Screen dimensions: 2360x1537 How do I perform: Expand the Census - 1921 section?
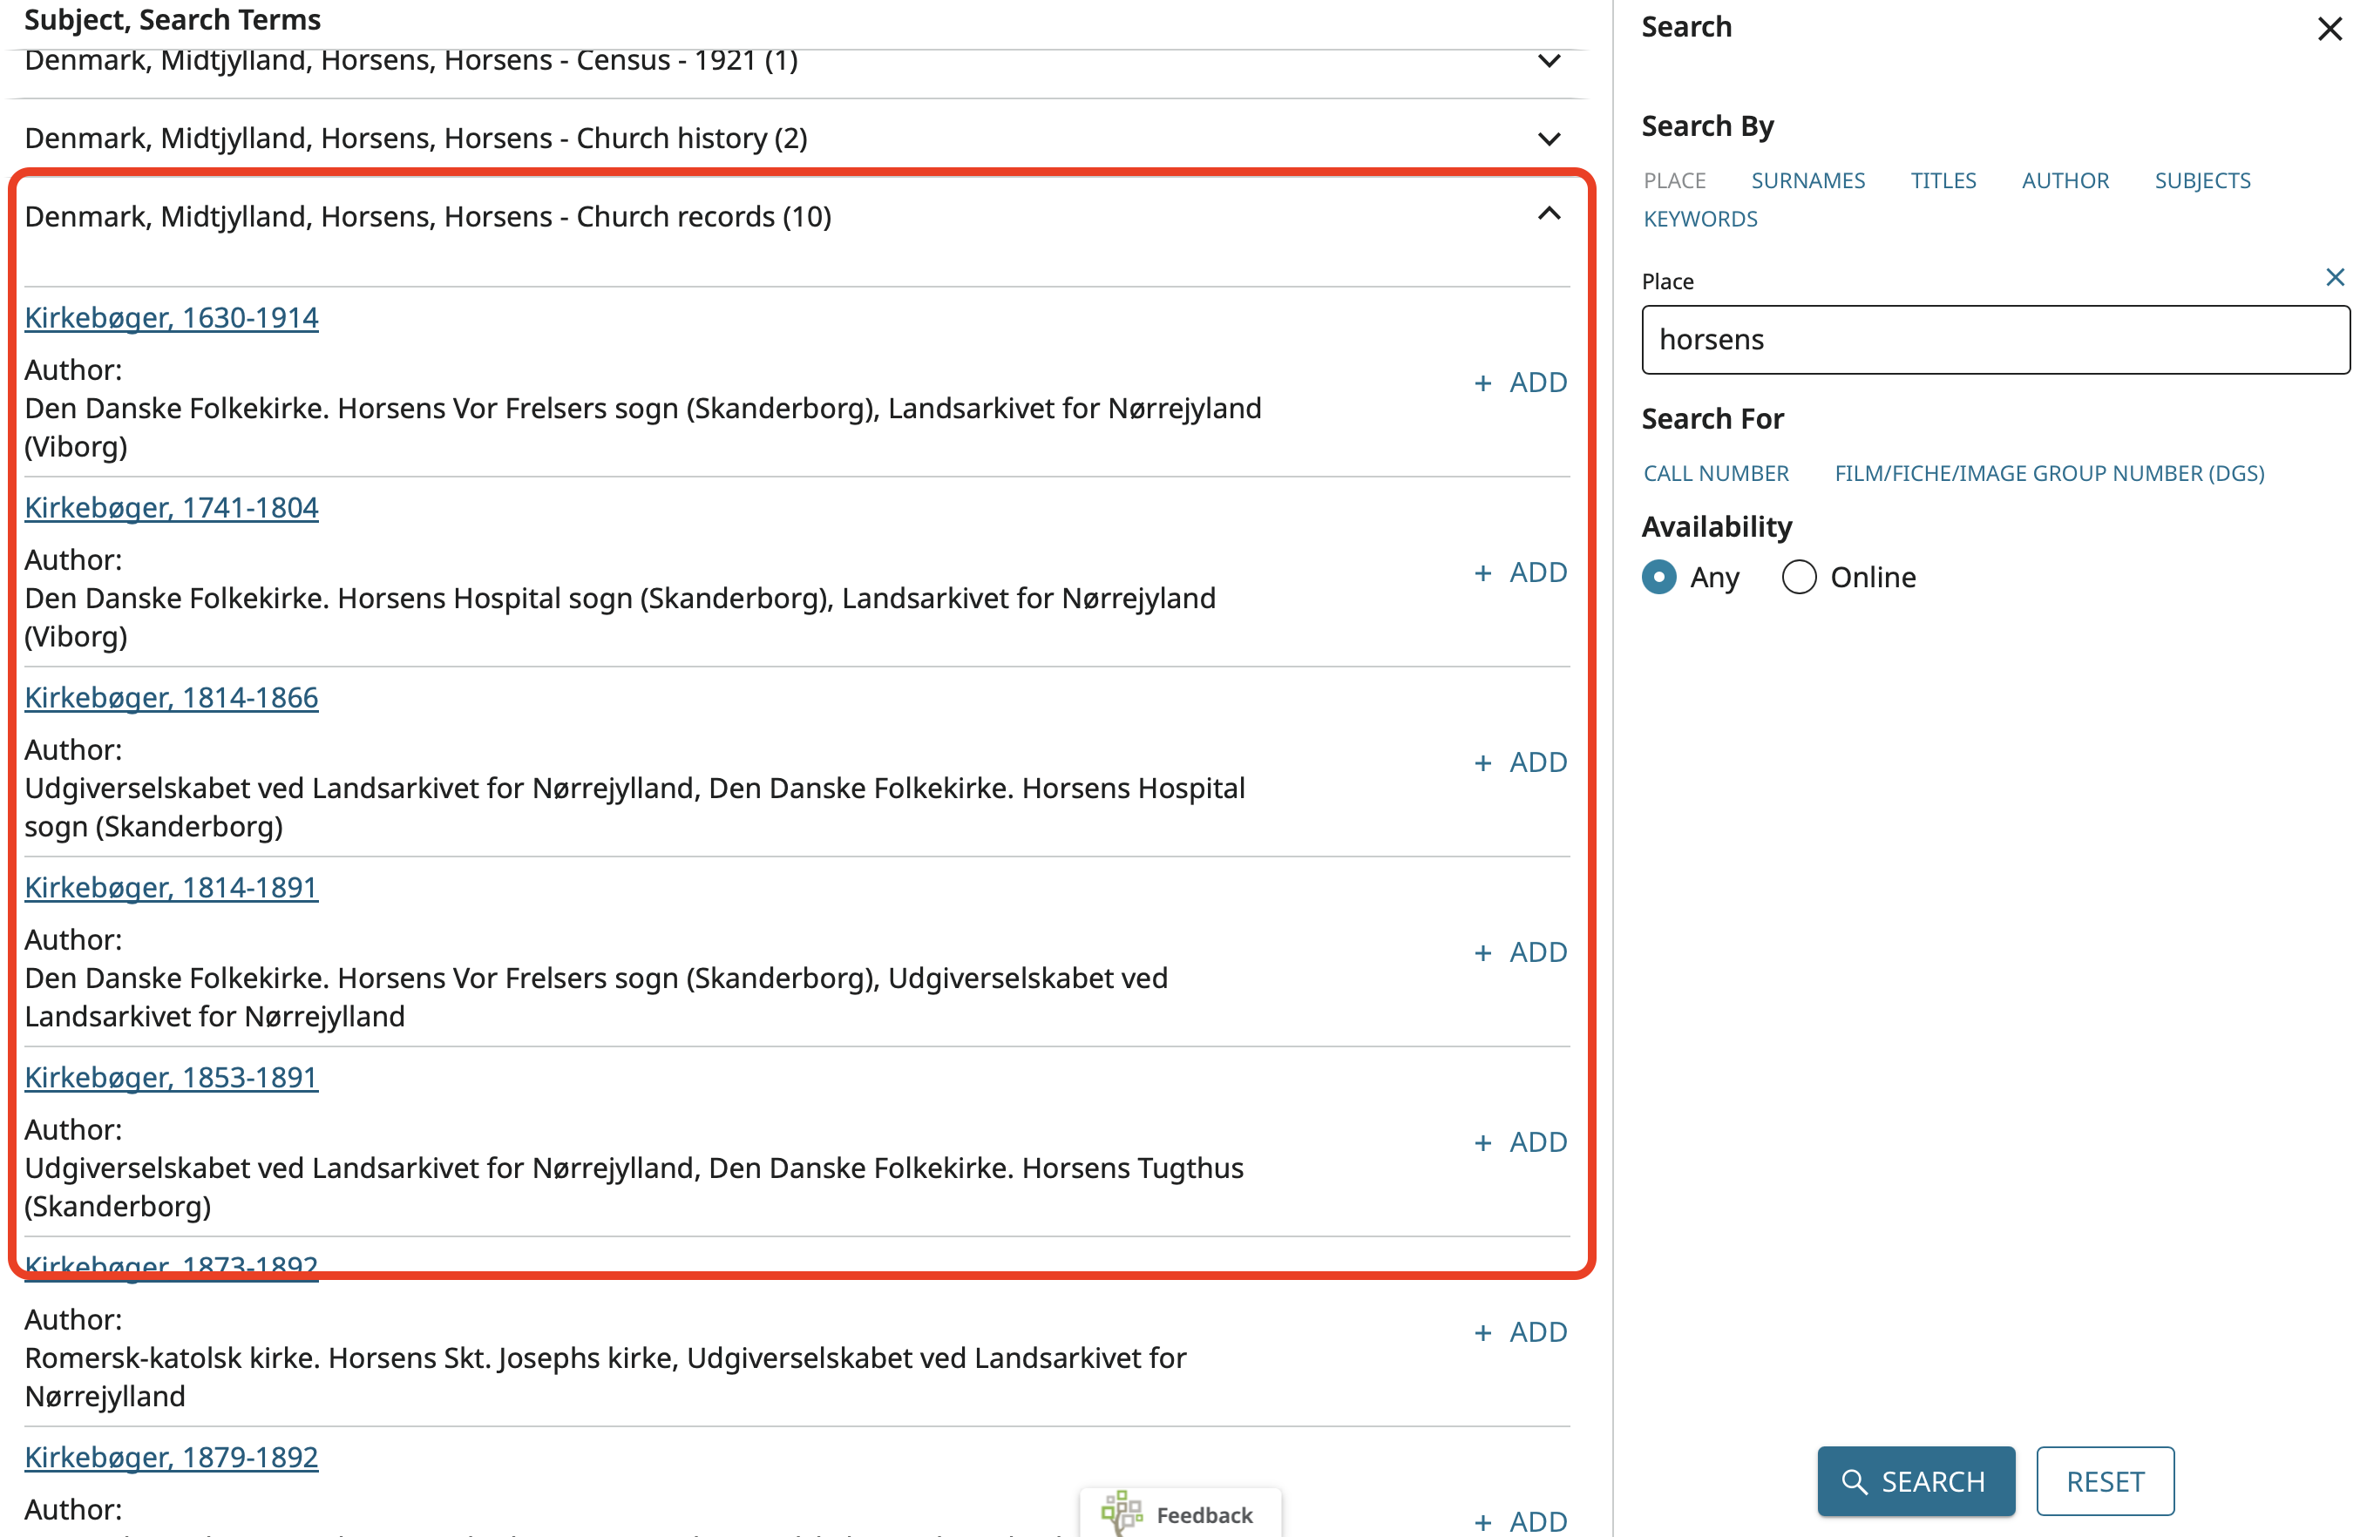[1548, 62]
